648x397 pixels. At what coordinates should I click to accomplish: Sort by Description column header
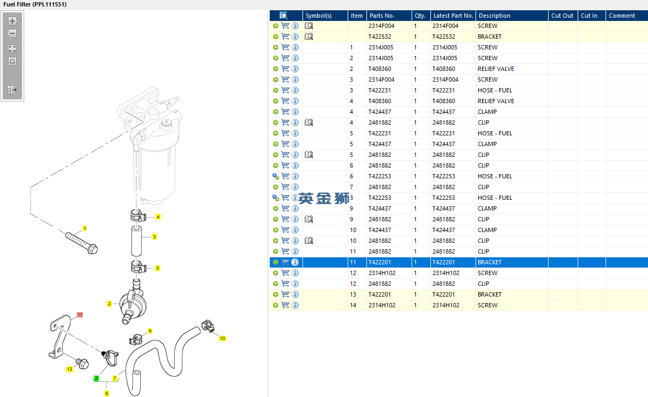click(512, 16)
